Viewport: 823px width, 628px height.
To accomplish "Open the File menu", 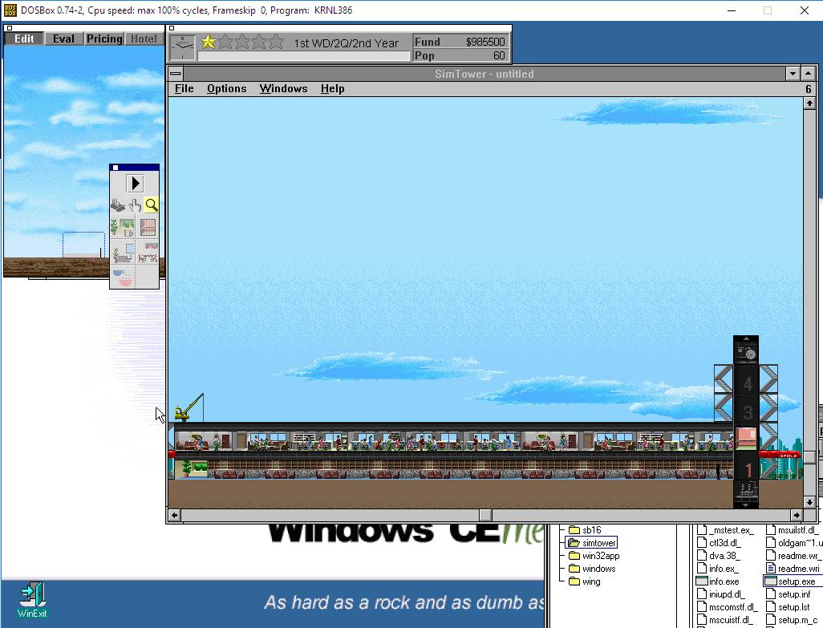I will [184, 89].
